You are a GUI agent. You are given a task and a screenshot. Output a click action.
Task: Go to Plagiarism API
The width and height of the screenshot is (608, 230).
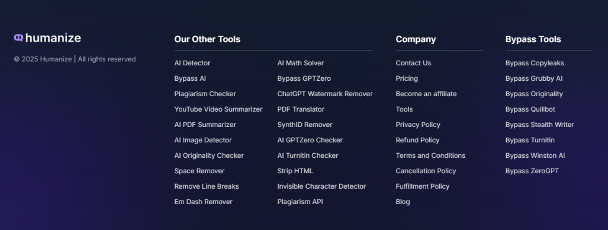300,202
